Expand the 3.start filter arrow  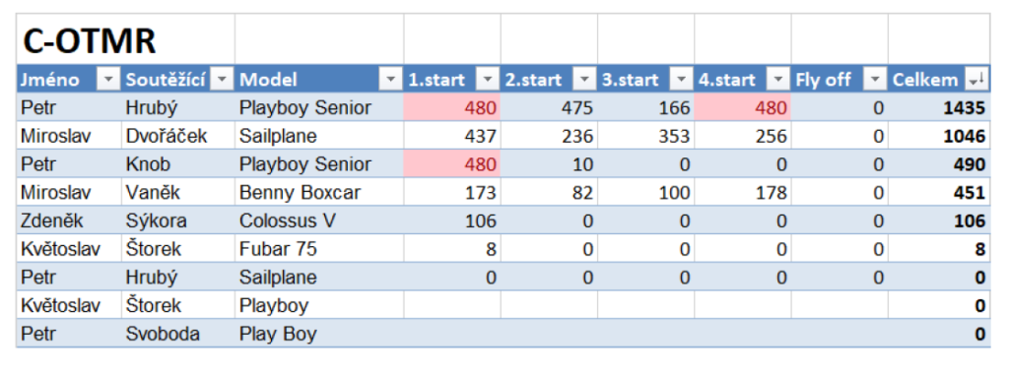click(682, 80)
